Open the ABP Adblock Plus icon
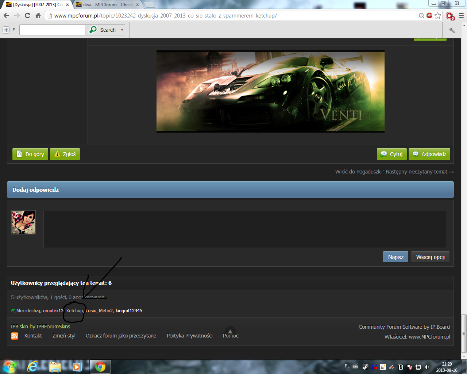 pyautogui.click(x=429, y=16)
